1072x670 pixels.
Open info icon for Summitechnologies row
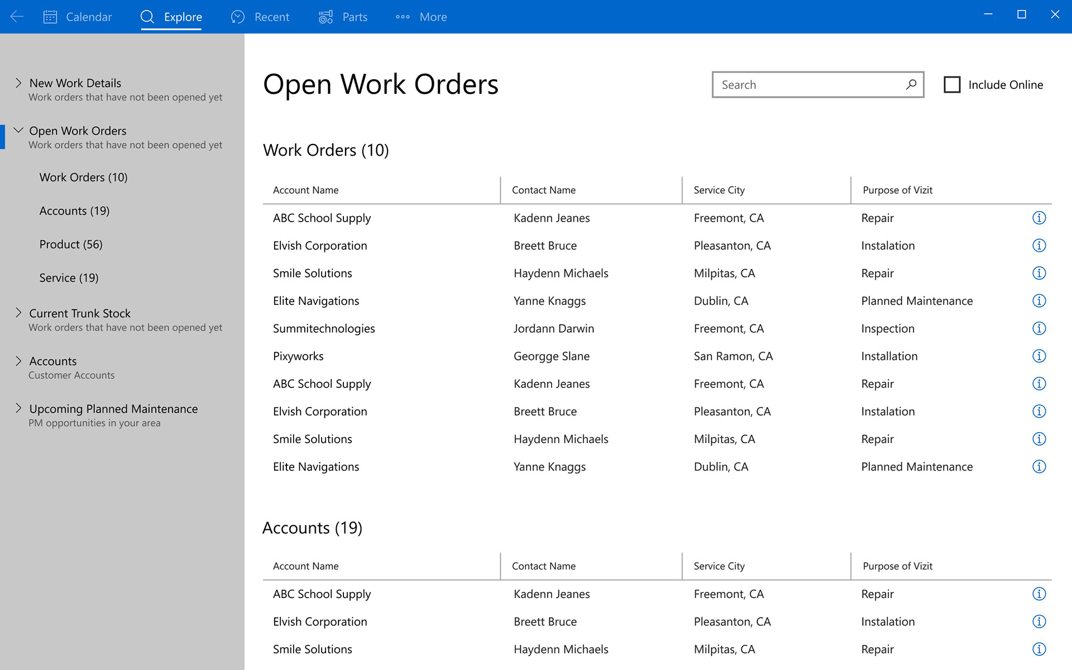1038,328
